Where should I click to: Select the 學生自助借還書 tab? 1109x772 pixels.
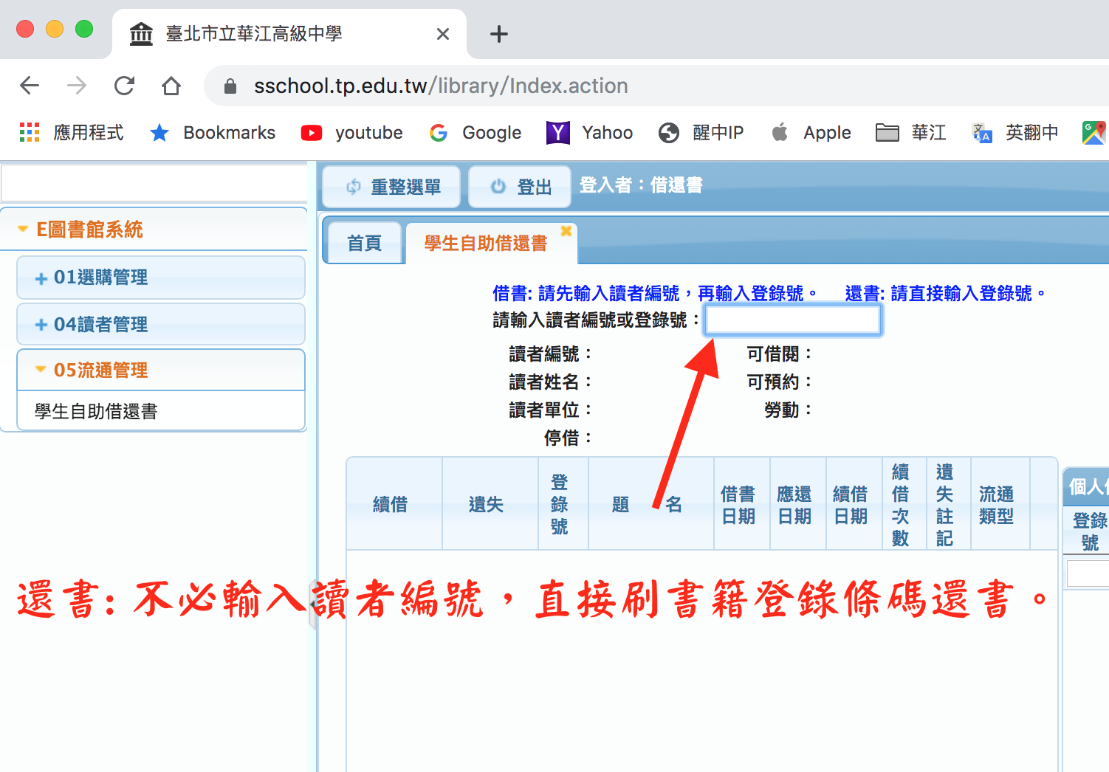(485, 244)
